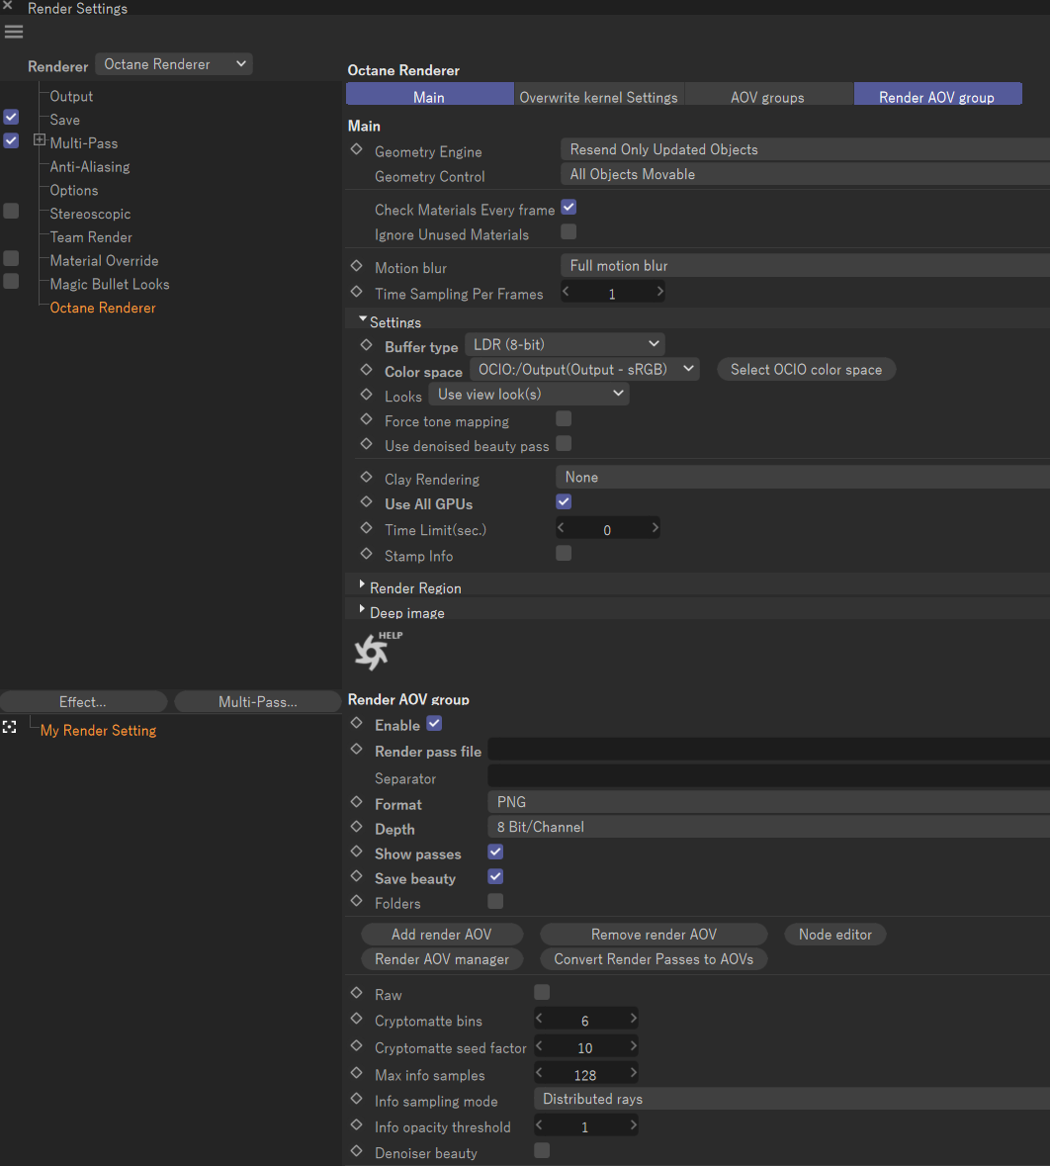Viewport: 1050px width, 1166px height.
Task: Click keyframe diamond next to Color space
Action: [366, 370]
